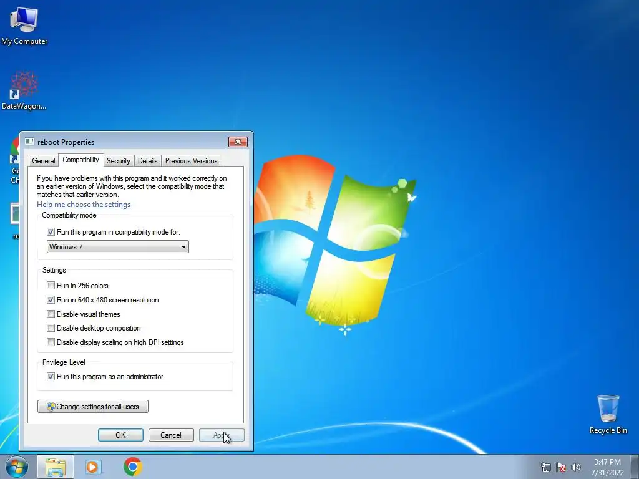639x479 pixels.
Task: Uncheck Run this program in compatibility mode
Action: coord(51,232)
